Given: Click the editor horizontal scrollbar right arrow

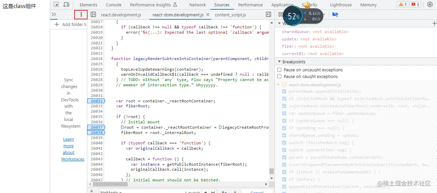Looking at the screenshot, I should pos(266,184).
